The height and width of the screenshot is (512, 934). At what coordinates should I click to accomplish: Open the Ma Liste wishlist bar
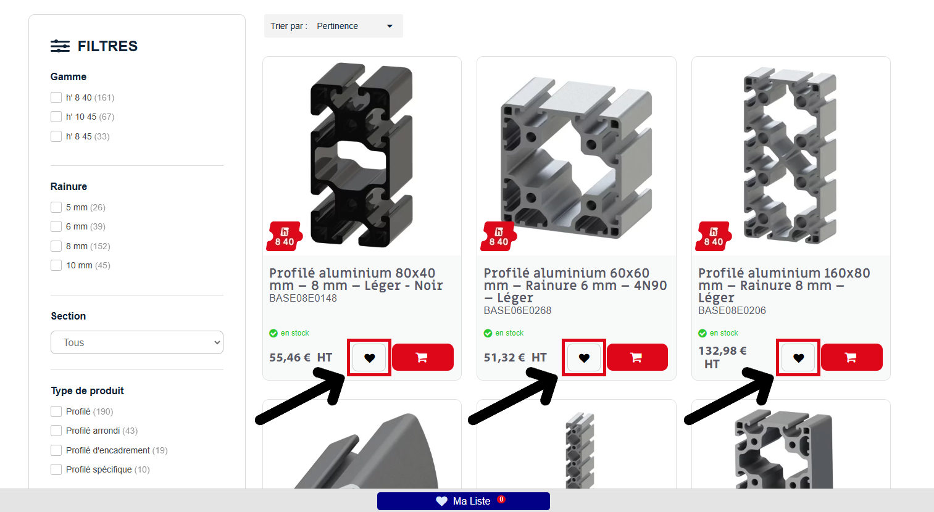[464, 501]
